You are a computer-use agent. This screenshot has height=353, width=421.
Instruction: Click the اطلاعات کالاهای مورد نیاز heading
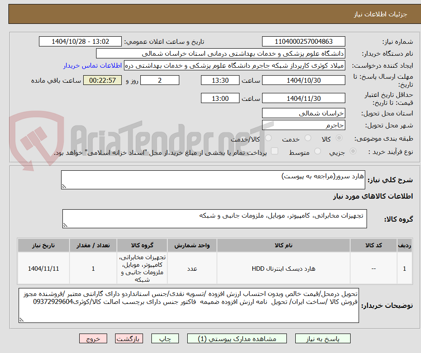(x=373, y=196)
